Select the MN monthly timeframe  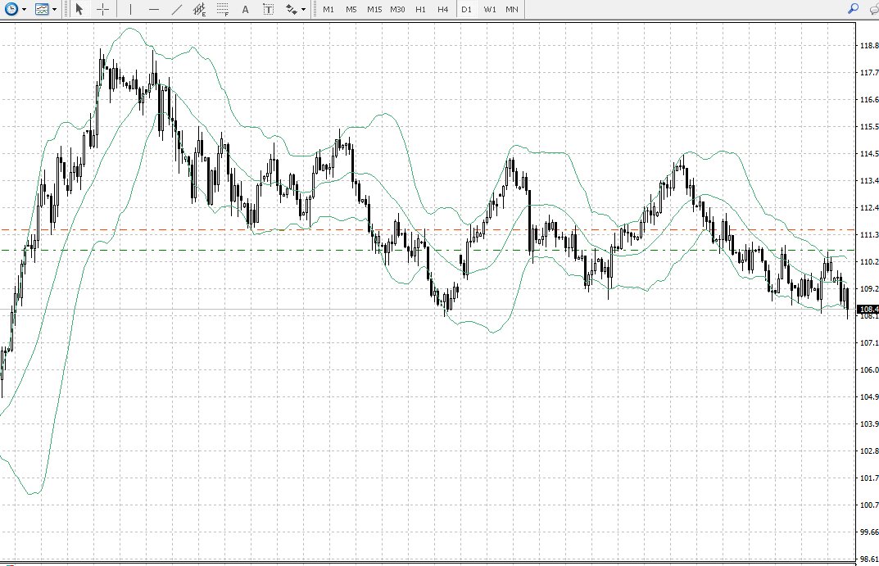[512, 10]
